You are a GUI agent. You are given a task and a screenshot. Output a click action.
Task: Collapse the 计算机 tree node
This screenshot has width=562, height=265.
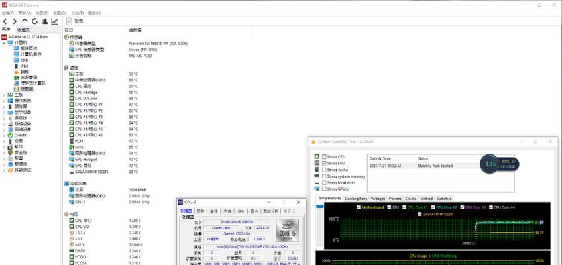(x=4, y=43)
